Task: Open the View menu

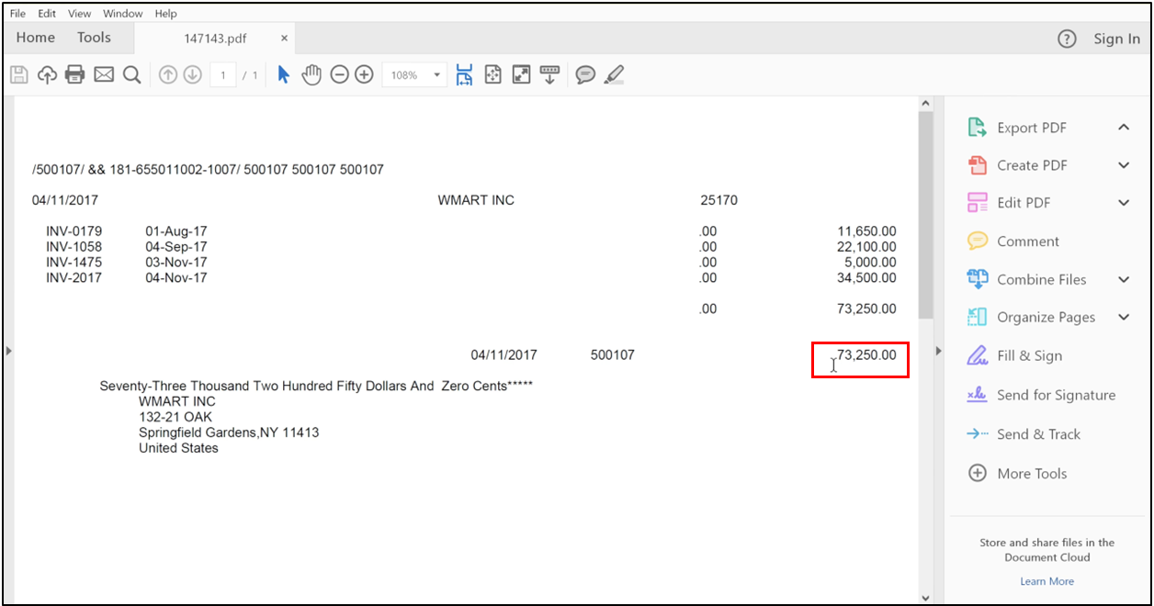Action: click(x=79, y=13)
